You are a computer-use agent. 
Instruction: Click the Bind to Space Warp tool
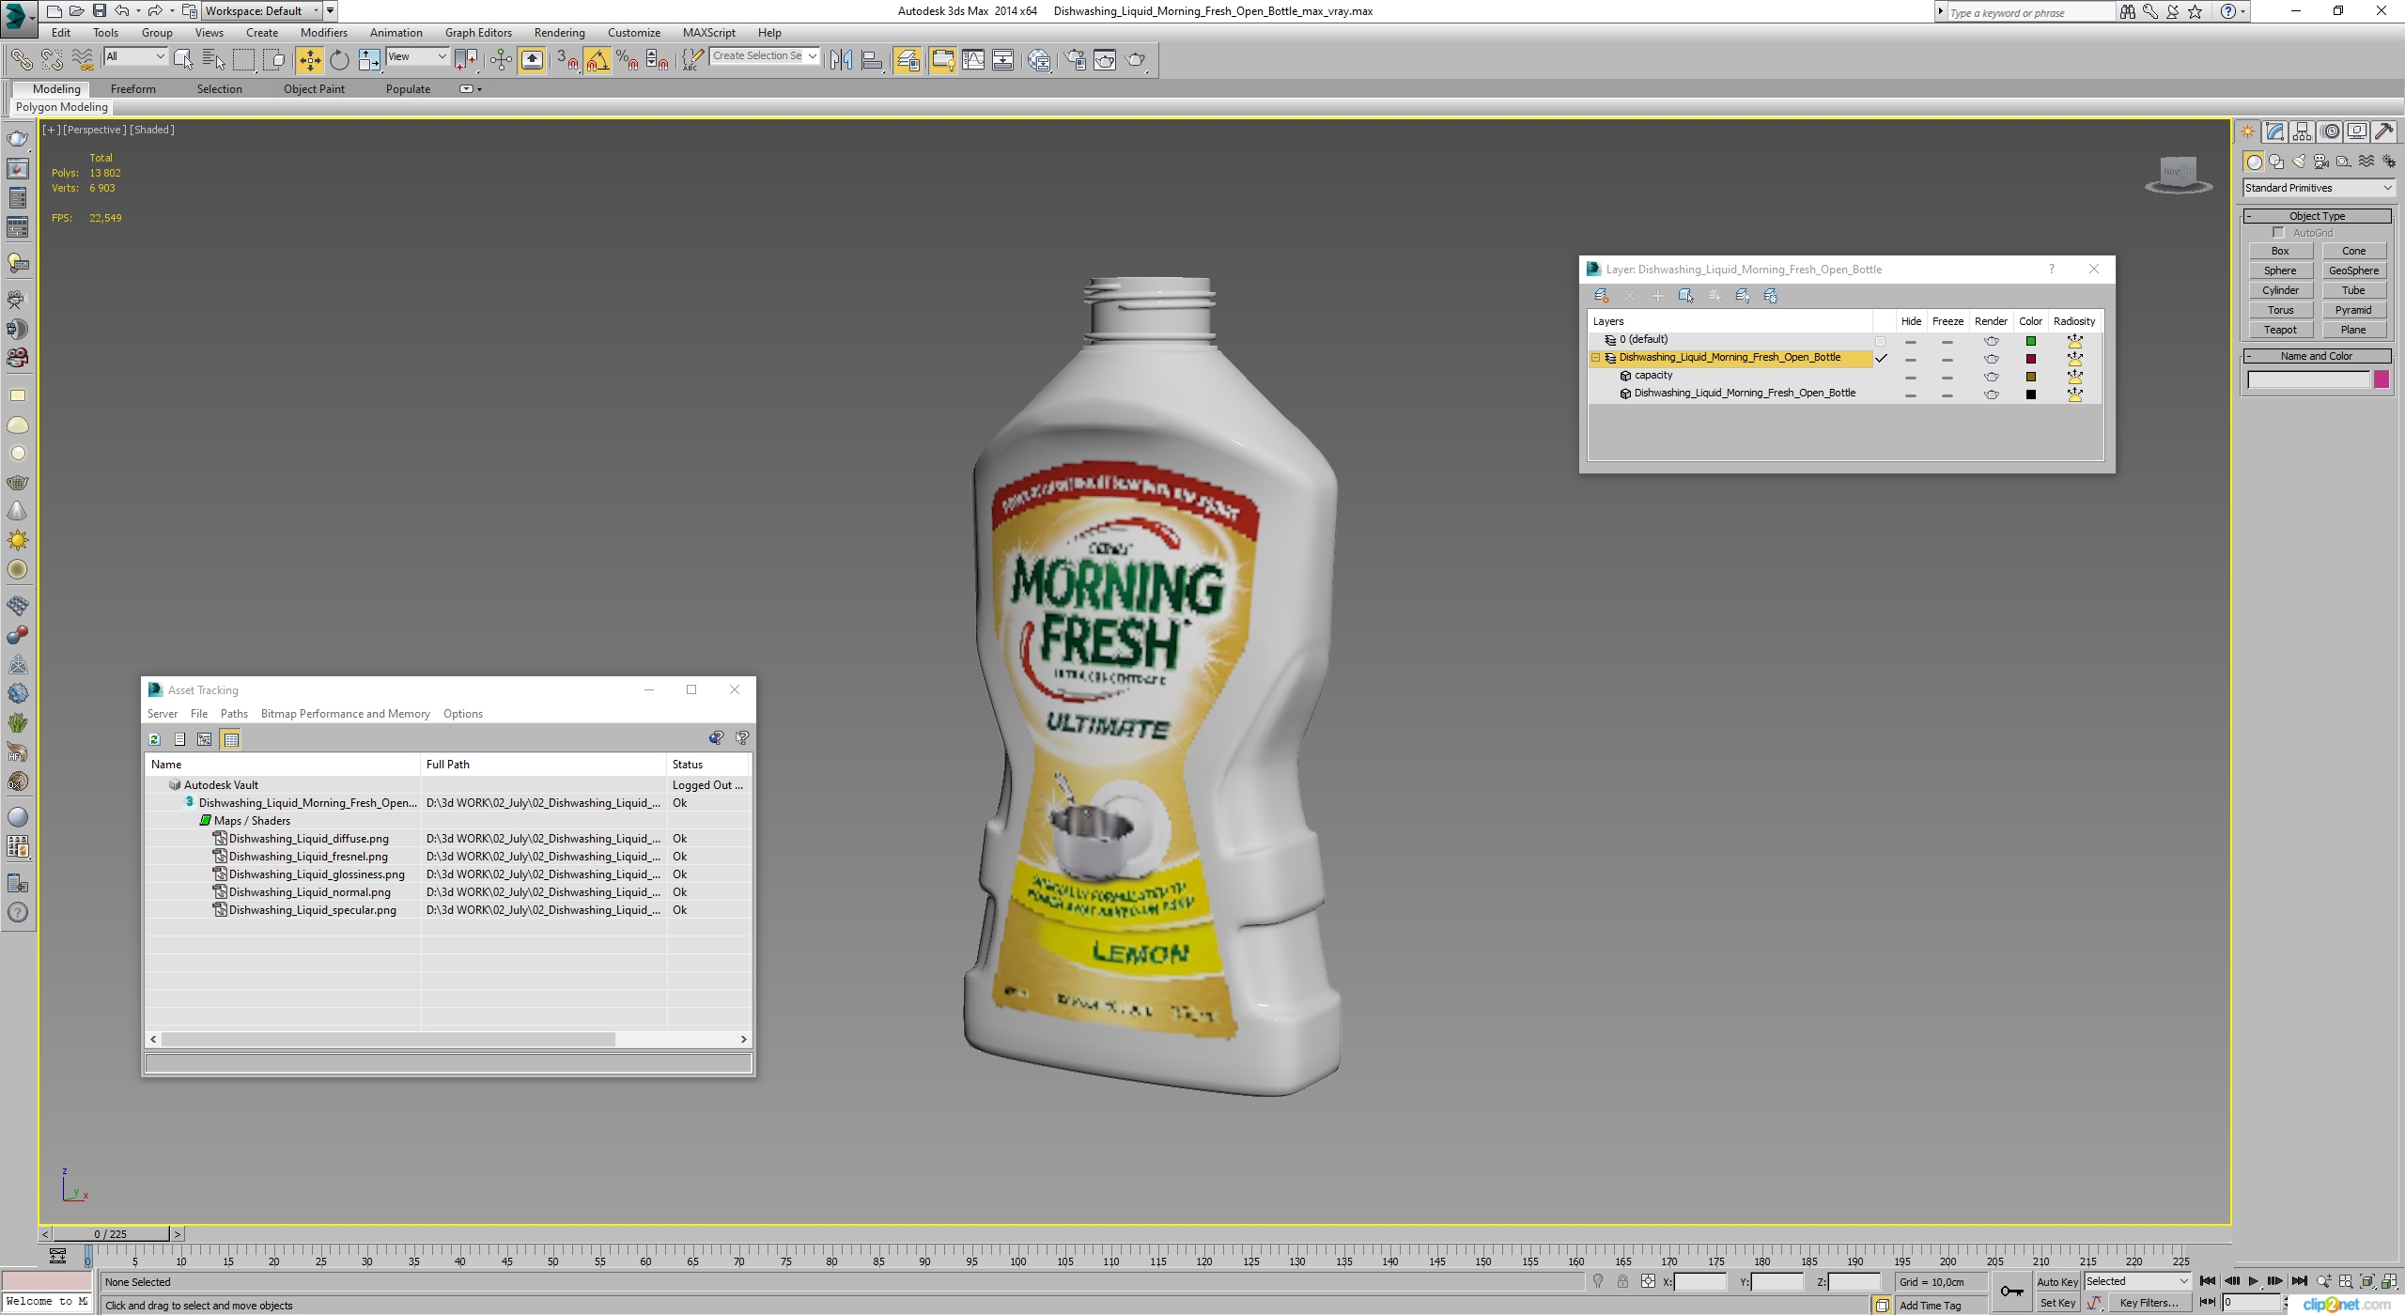tap(83, 60)
